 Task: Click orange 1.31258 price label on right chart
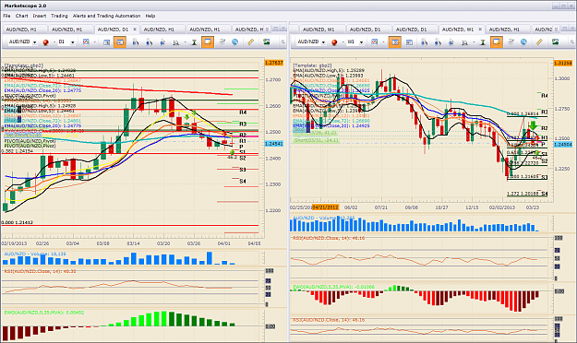(x=563, y=64)
